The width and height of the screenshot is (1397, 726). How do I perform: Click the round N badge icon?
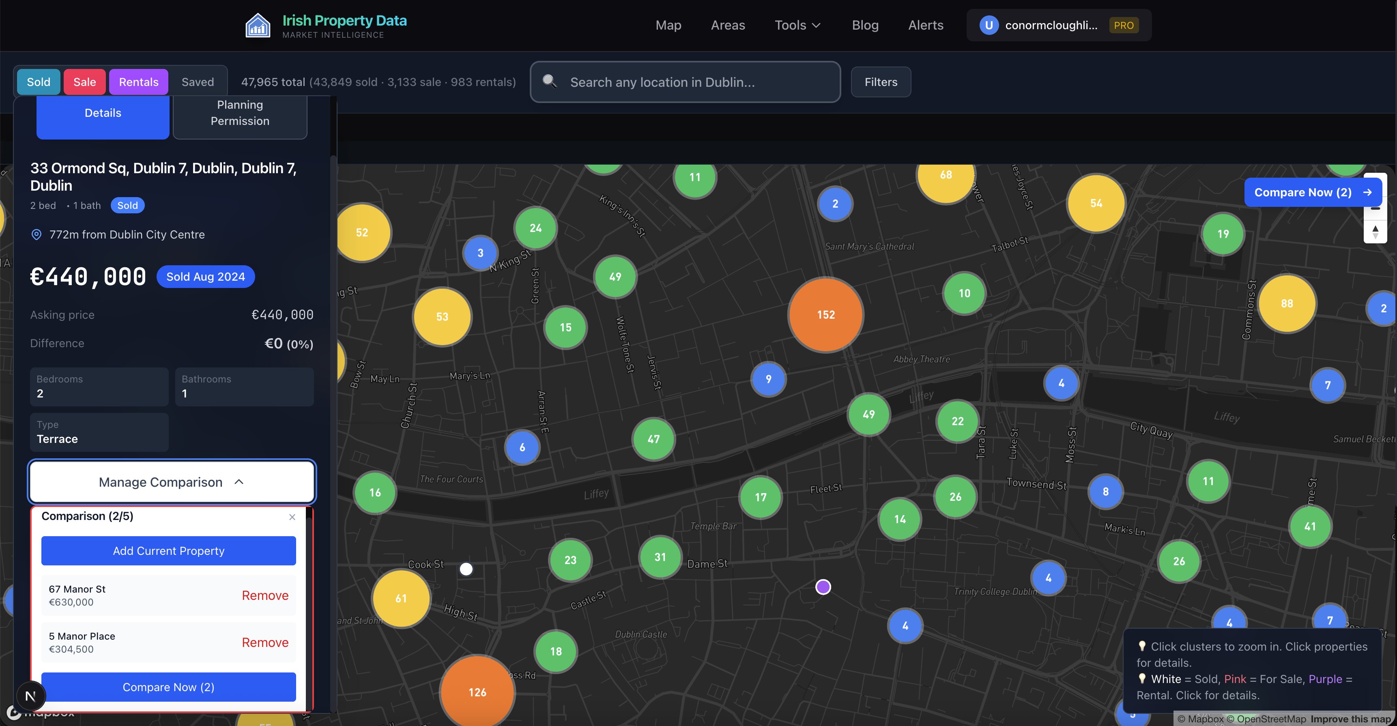[x=31, y=696]
